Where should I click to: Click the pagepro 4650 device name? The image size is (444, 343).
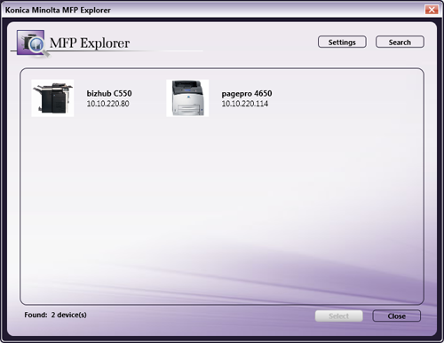click(247, 94)
